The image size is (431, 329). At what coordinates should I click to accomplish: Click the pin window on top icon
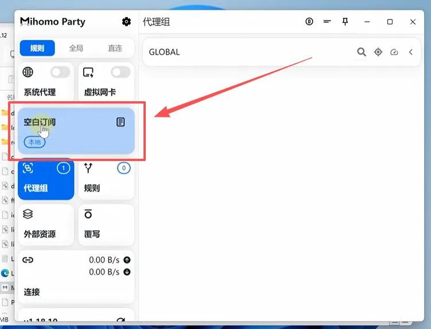pyautogui.click(x=345, y=22)
